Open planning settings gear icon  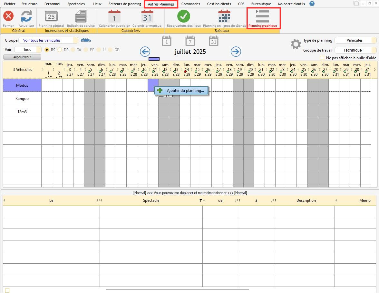coord(296,44)
